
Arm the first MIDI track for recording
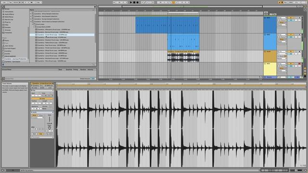click(x=299, y=18)
